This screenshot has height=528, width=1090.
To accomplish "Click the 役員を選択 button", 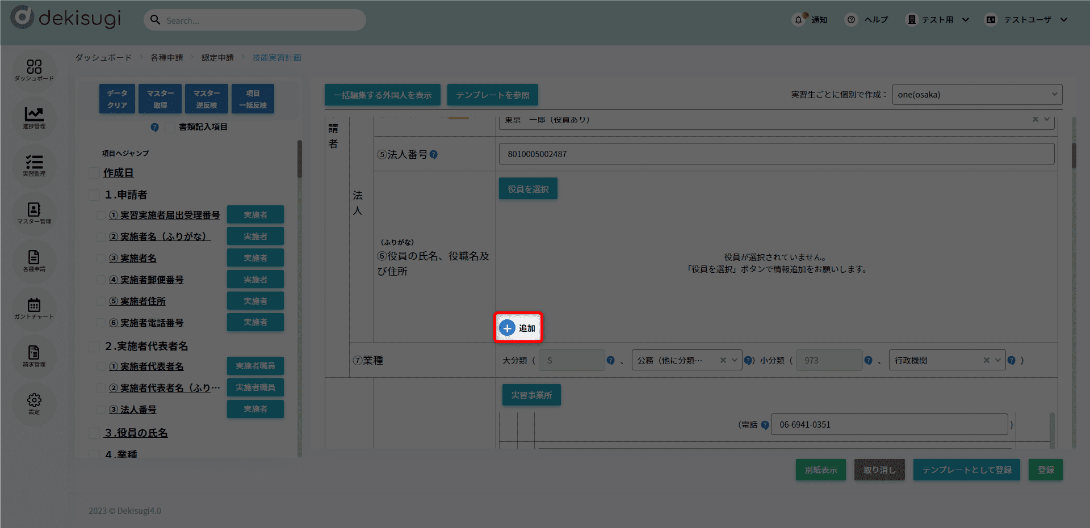I will click(528, 189).
